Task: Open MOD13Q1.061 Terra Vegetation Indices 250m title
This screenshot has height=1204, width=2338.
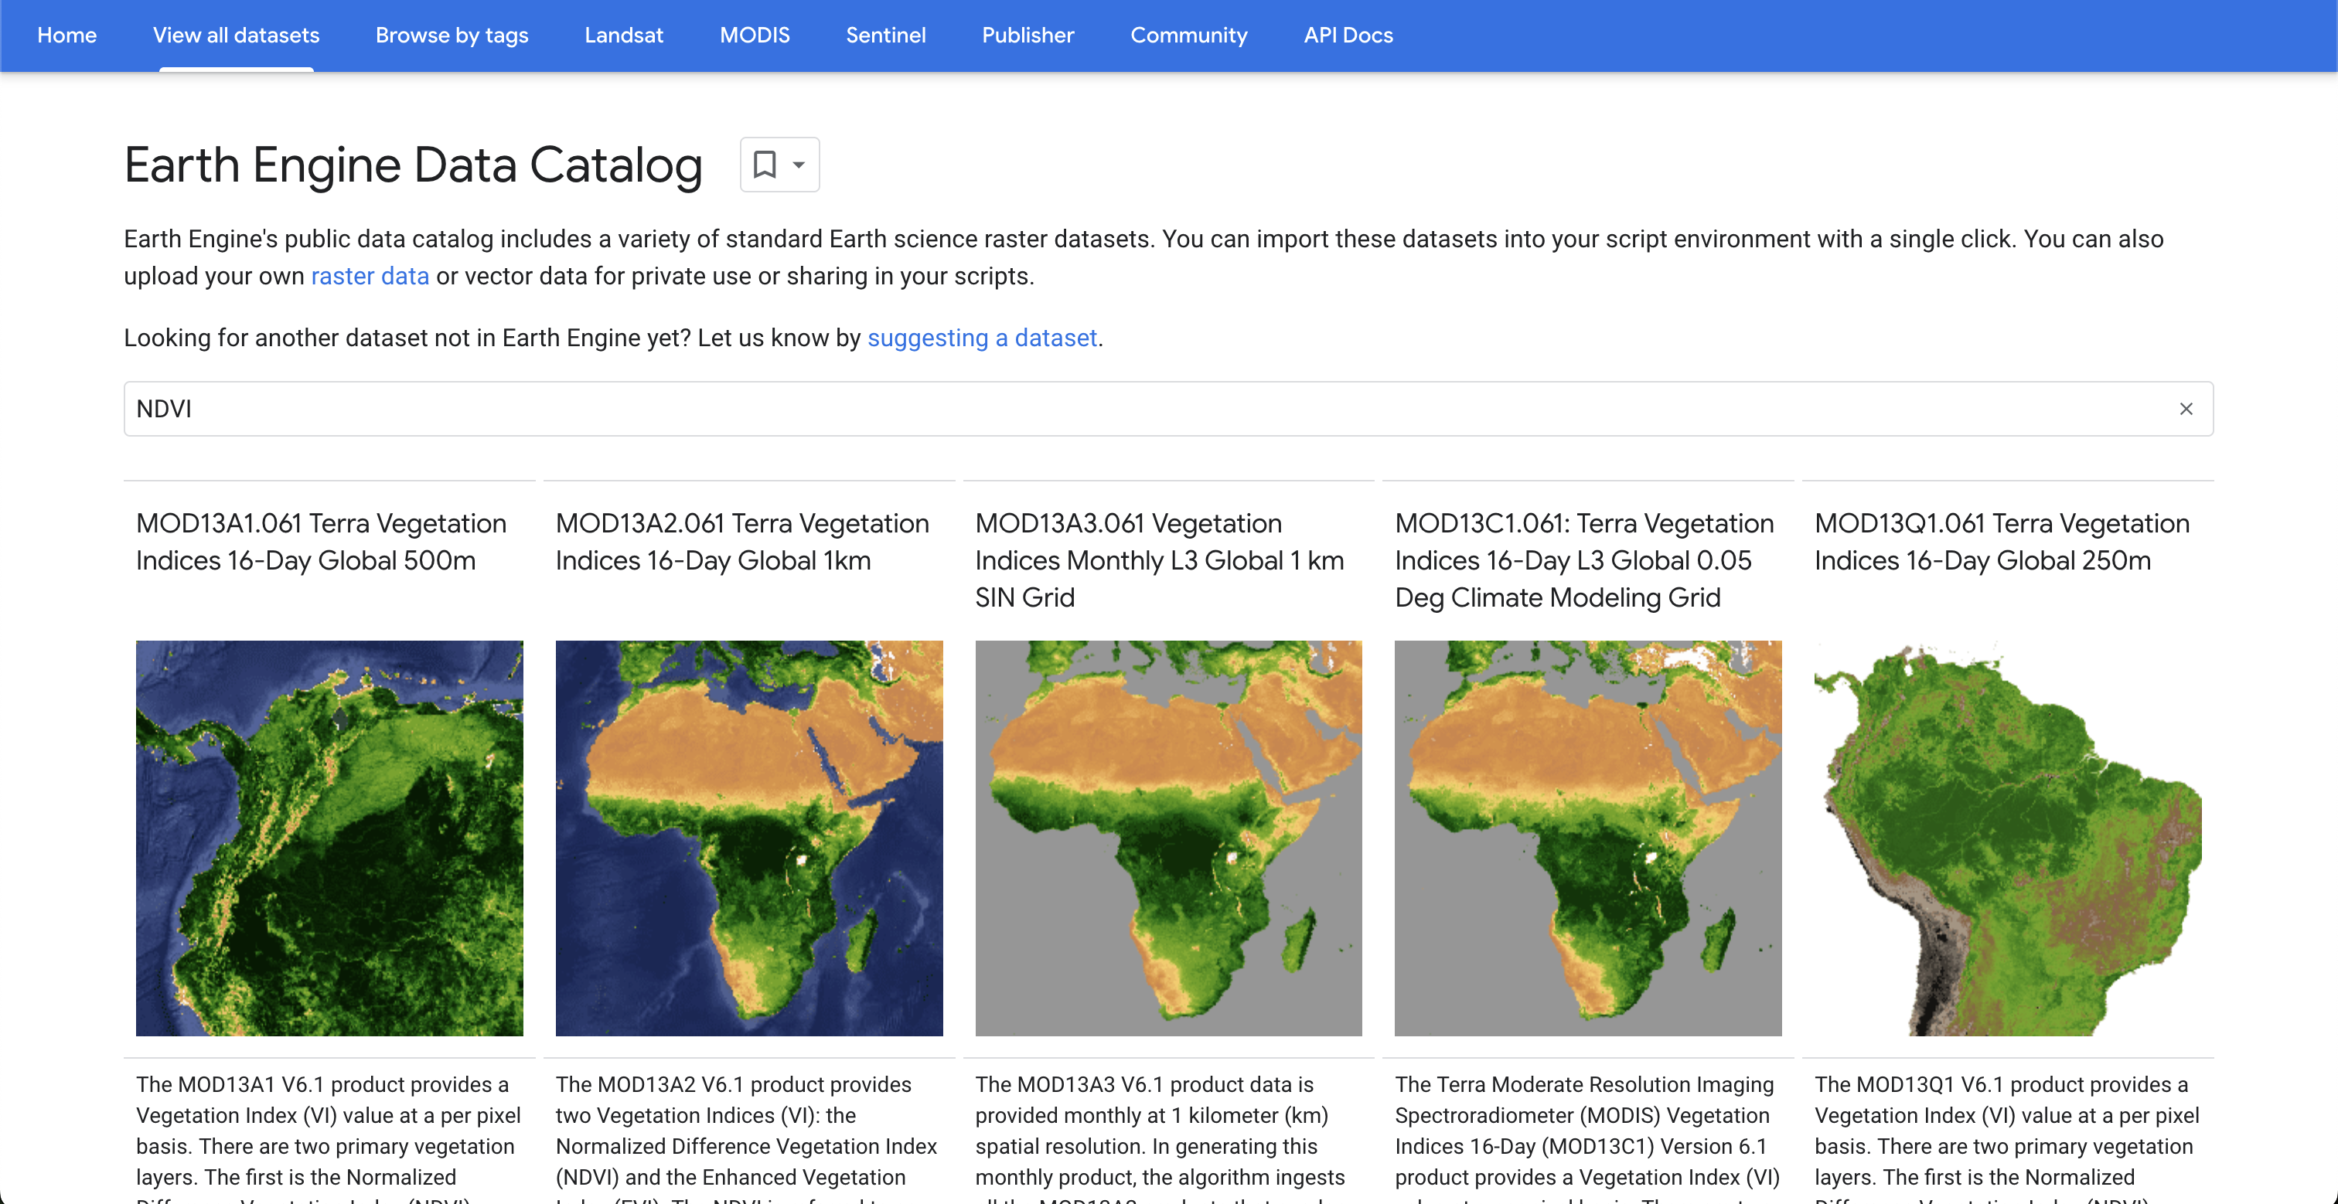Action: [2001, 542]
